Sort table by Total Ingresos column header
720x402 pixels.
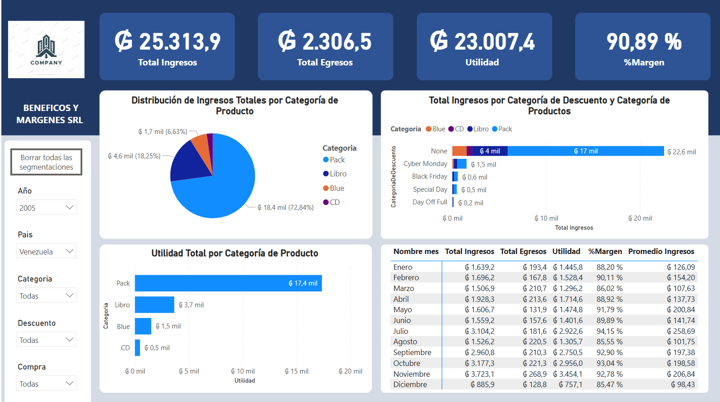pos(469,251)
